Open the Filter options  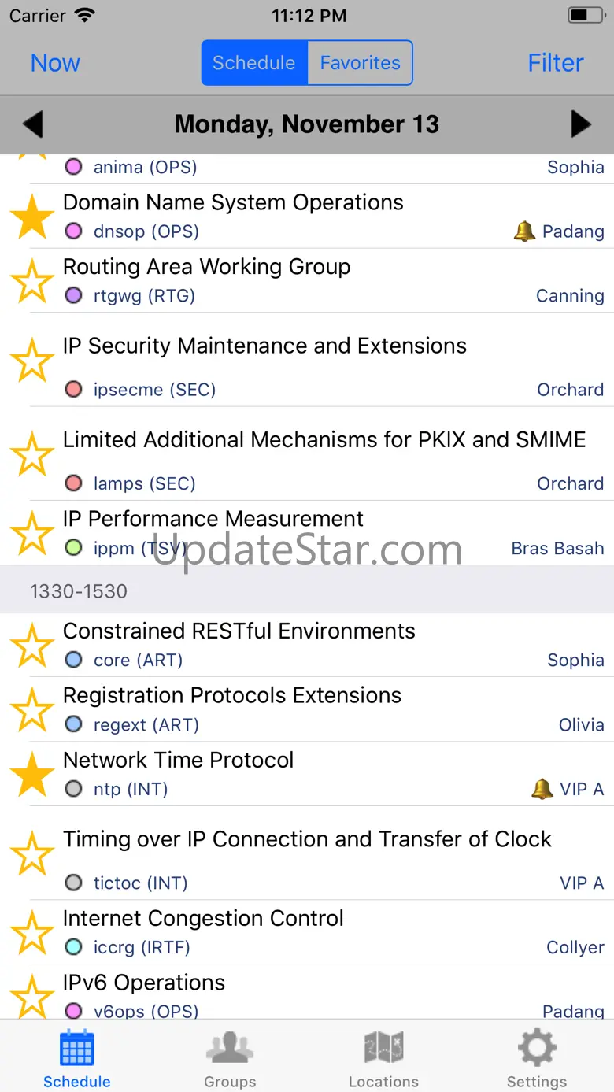click(x=555, y=63)
